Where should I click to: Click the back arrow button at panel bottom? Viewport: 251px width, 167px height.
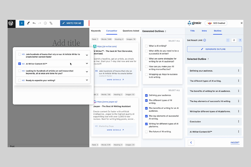[191, 142]
